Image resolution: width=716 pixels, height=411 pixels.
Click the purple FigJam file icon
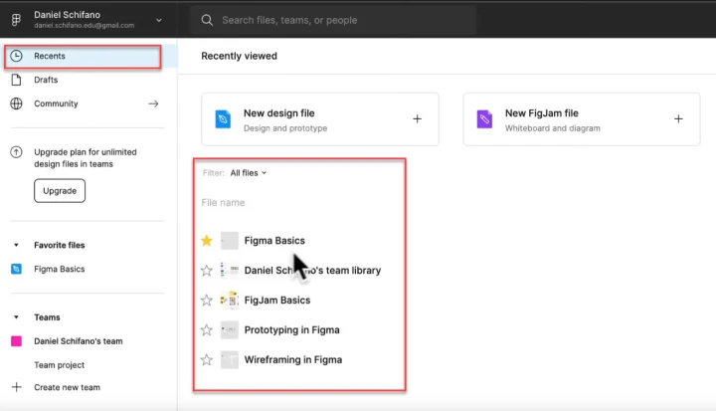pyautogui.click(x=484, y=119)
